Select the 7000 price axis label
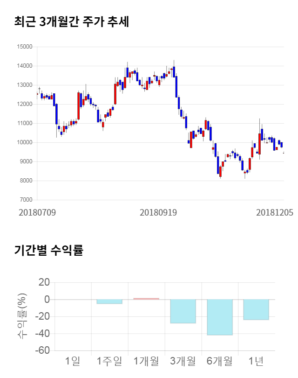 click(x=25, y=200)
